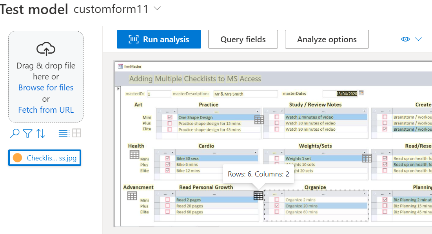
Task: Open the filter documents funnel icon
Action: [27, 133]
